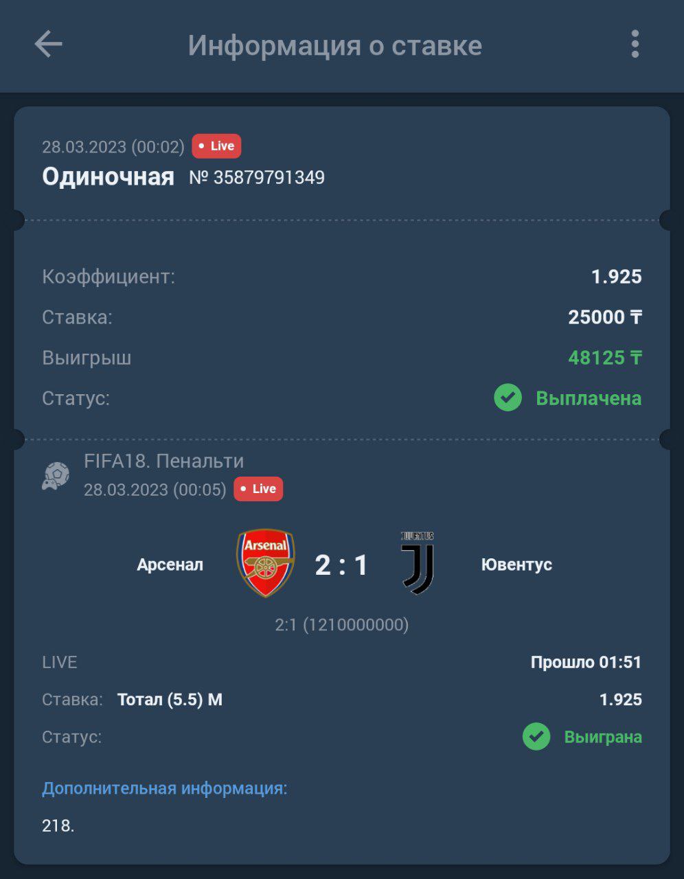Tap the 2 : 1 match score
Screen dimensions: 684x879
tap(342, 565)
